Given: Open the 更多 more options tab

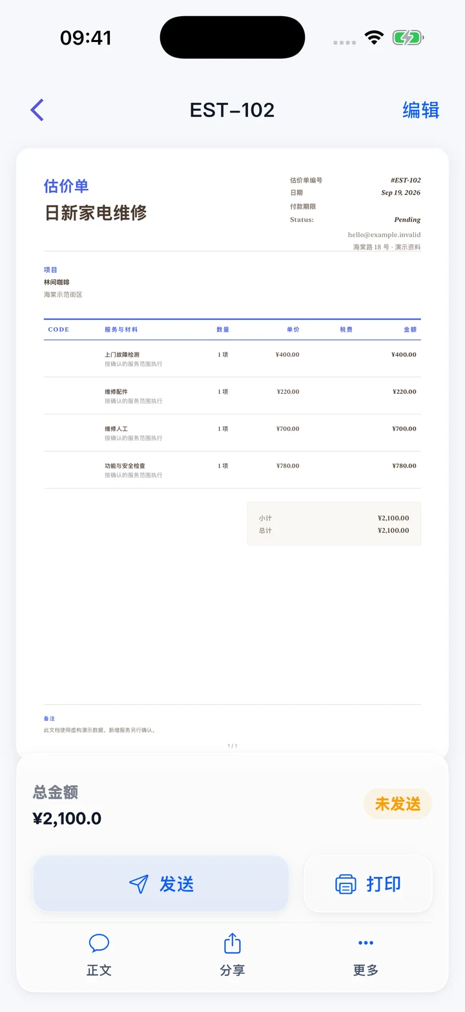Looking at the screenshot, I should tap(366, 956).
